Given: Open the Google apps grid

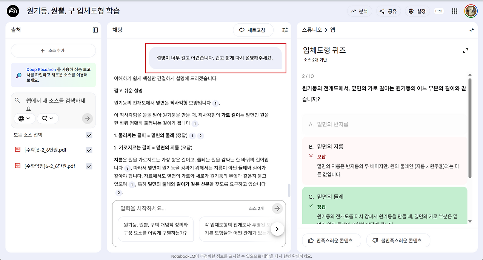Looking at the screenshot, I should [455, 11].
